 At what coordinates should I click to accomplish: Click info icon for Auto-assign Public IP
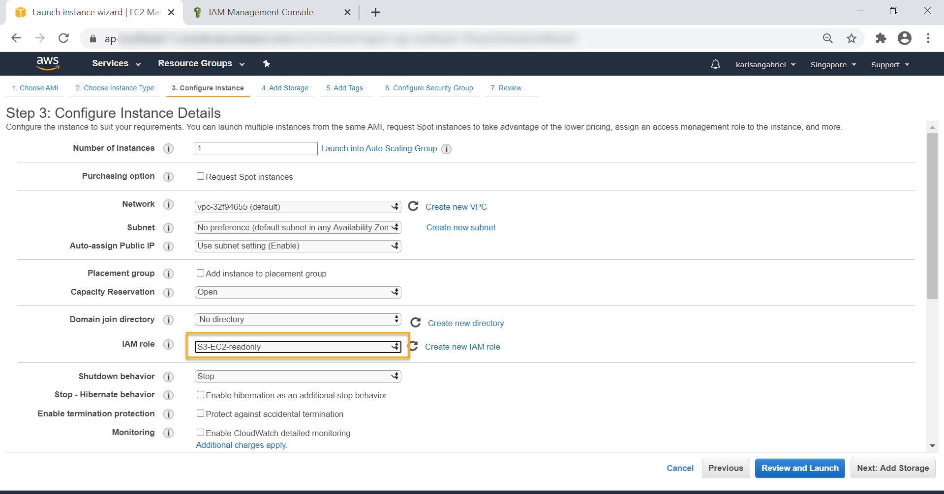168,246
